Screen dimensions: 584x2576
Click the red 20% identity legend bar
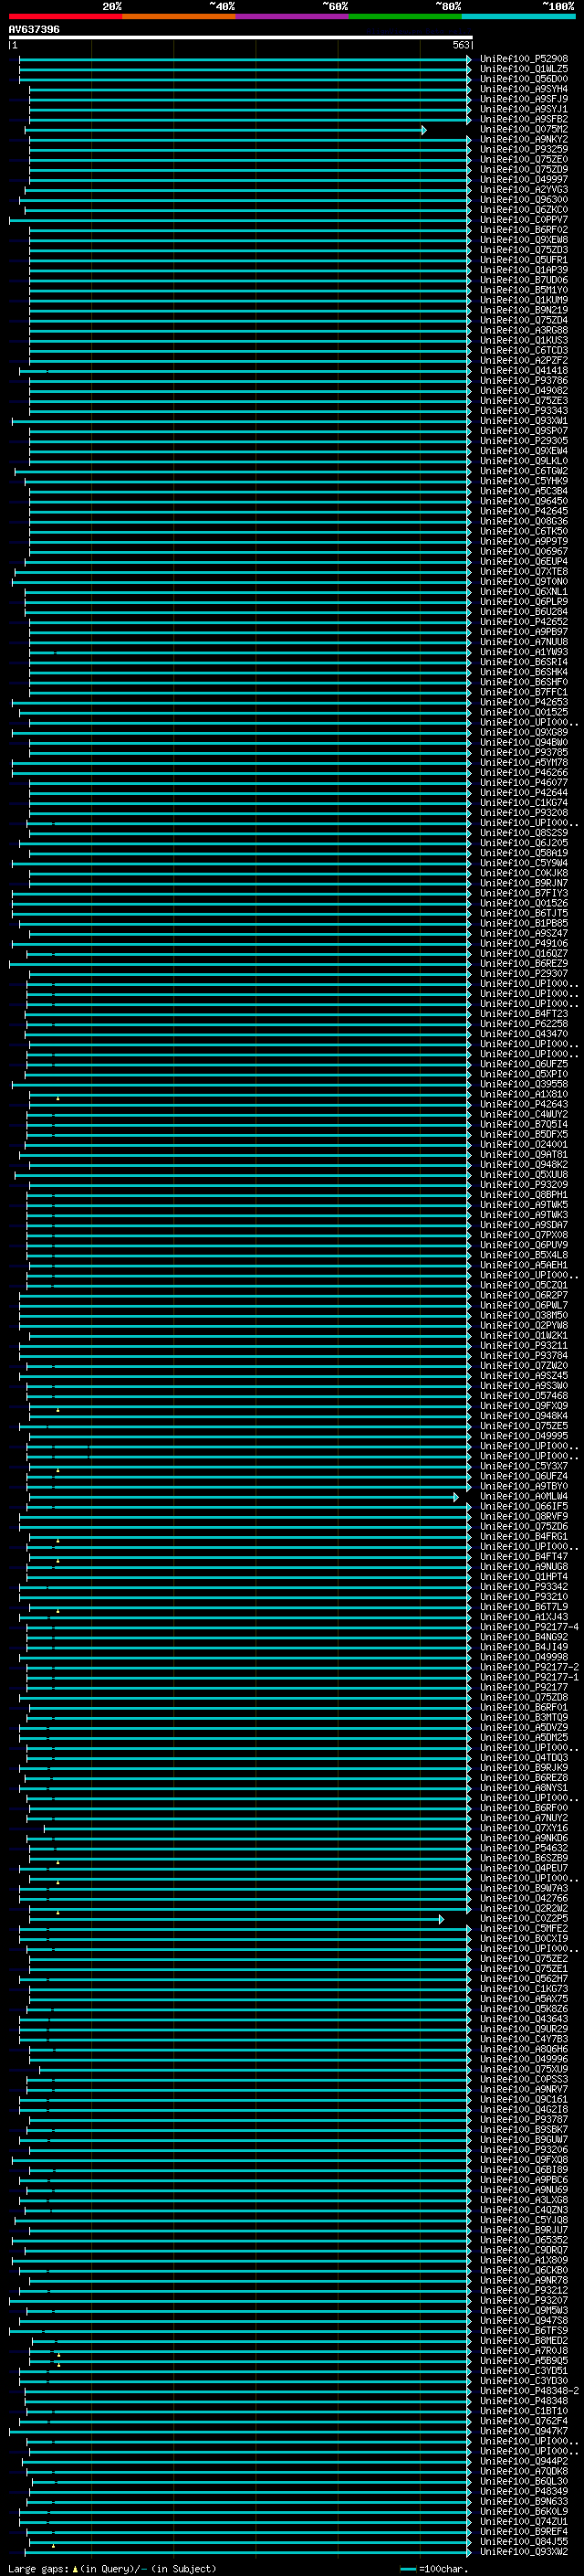[66, 16]
